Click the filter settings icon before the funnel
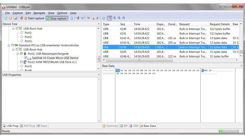The width and height of the screenshot is (245, 138). tap(78, 18)
